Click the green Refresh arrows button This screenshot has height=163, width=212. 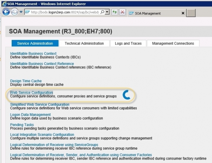tap(114, 12)
